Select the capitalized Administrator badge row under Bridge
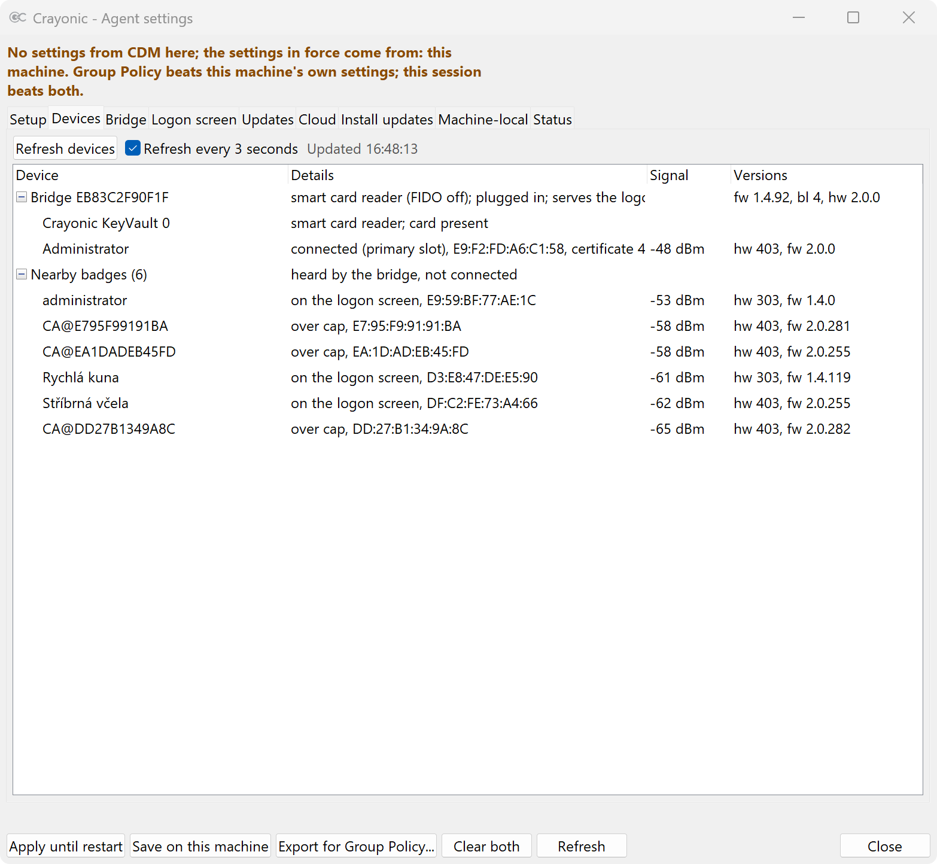 pos(468,248)
